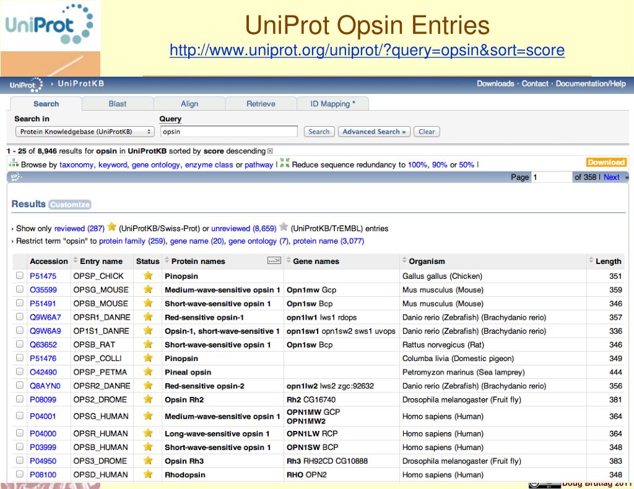Expand Advanced Search options
This screenshot has height=489, width=634.
coord(374,132)
